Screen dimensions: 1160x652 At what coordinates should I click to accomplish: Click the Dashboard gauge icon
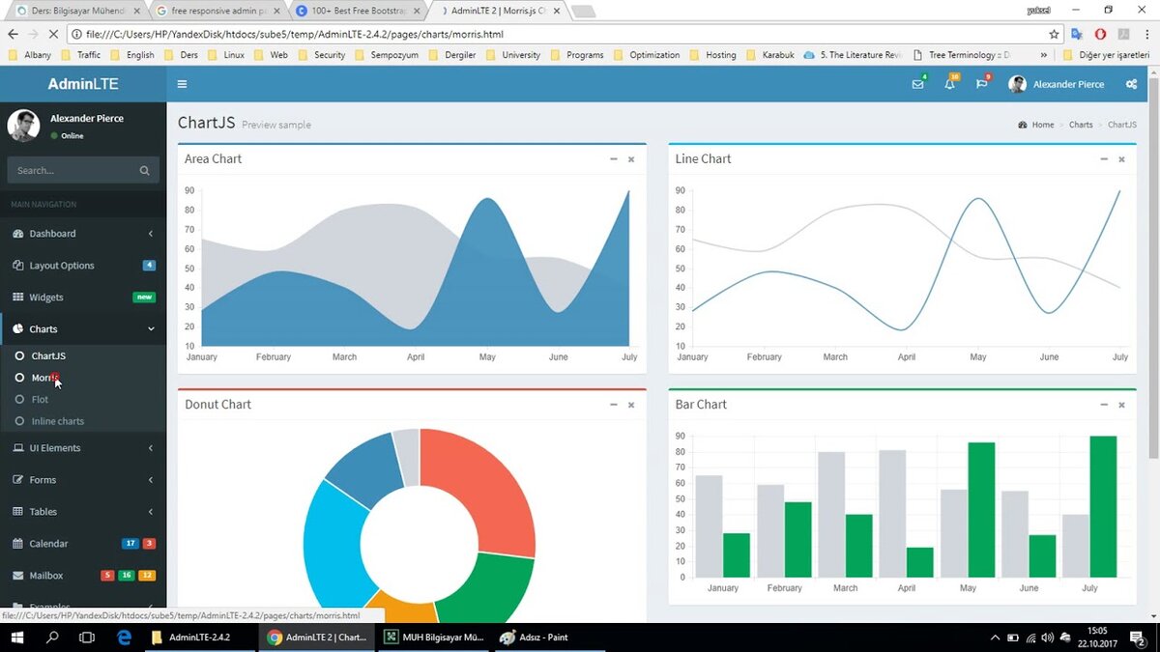coord(17,234)
